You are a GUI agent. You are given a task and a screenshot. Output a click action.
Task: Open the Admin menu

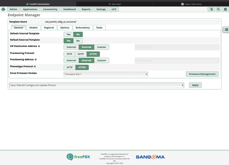click(x=13, y=9)
